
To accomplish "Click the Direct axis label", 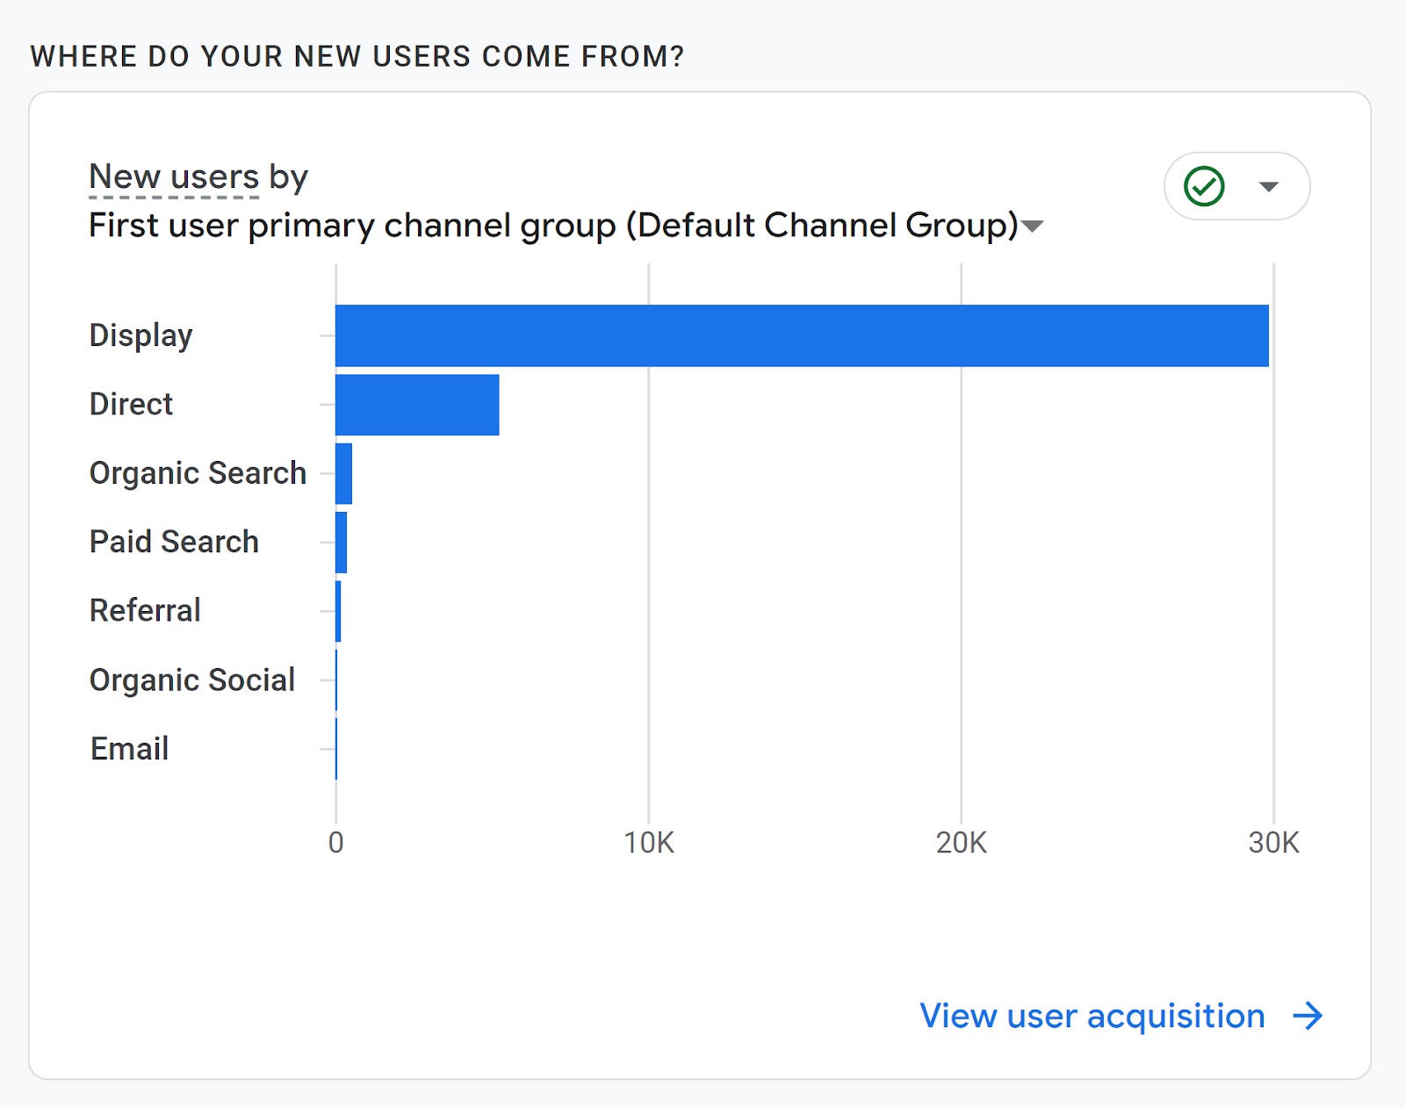I will point(130,404).
